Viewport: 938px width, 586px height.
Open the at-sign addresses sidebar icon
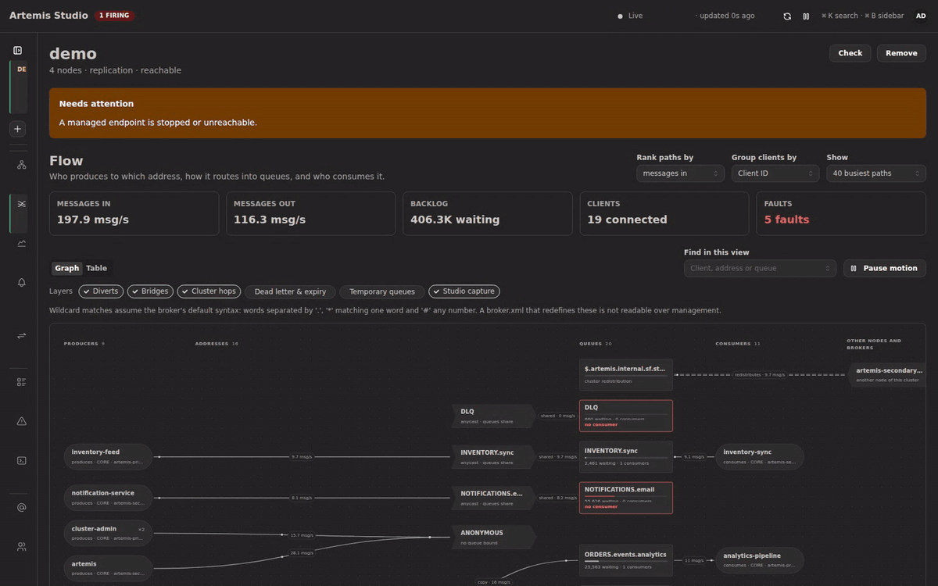[22, 507]
